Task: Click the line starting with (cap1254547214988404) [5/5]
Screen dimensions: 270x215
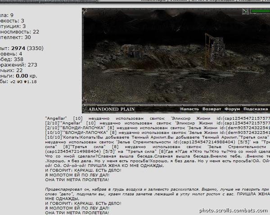Action: [157, 151]
